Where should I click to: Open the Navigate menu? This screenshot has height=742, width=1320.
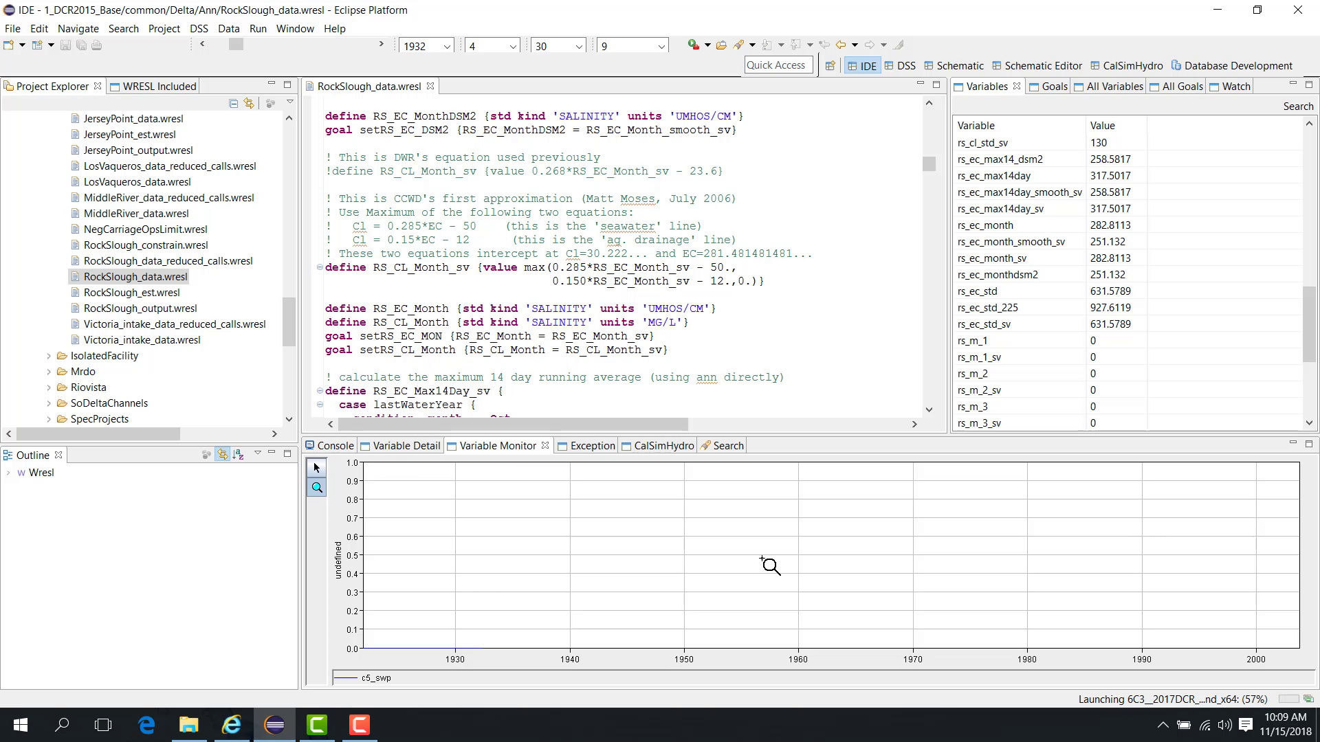(x=78, y=28)
